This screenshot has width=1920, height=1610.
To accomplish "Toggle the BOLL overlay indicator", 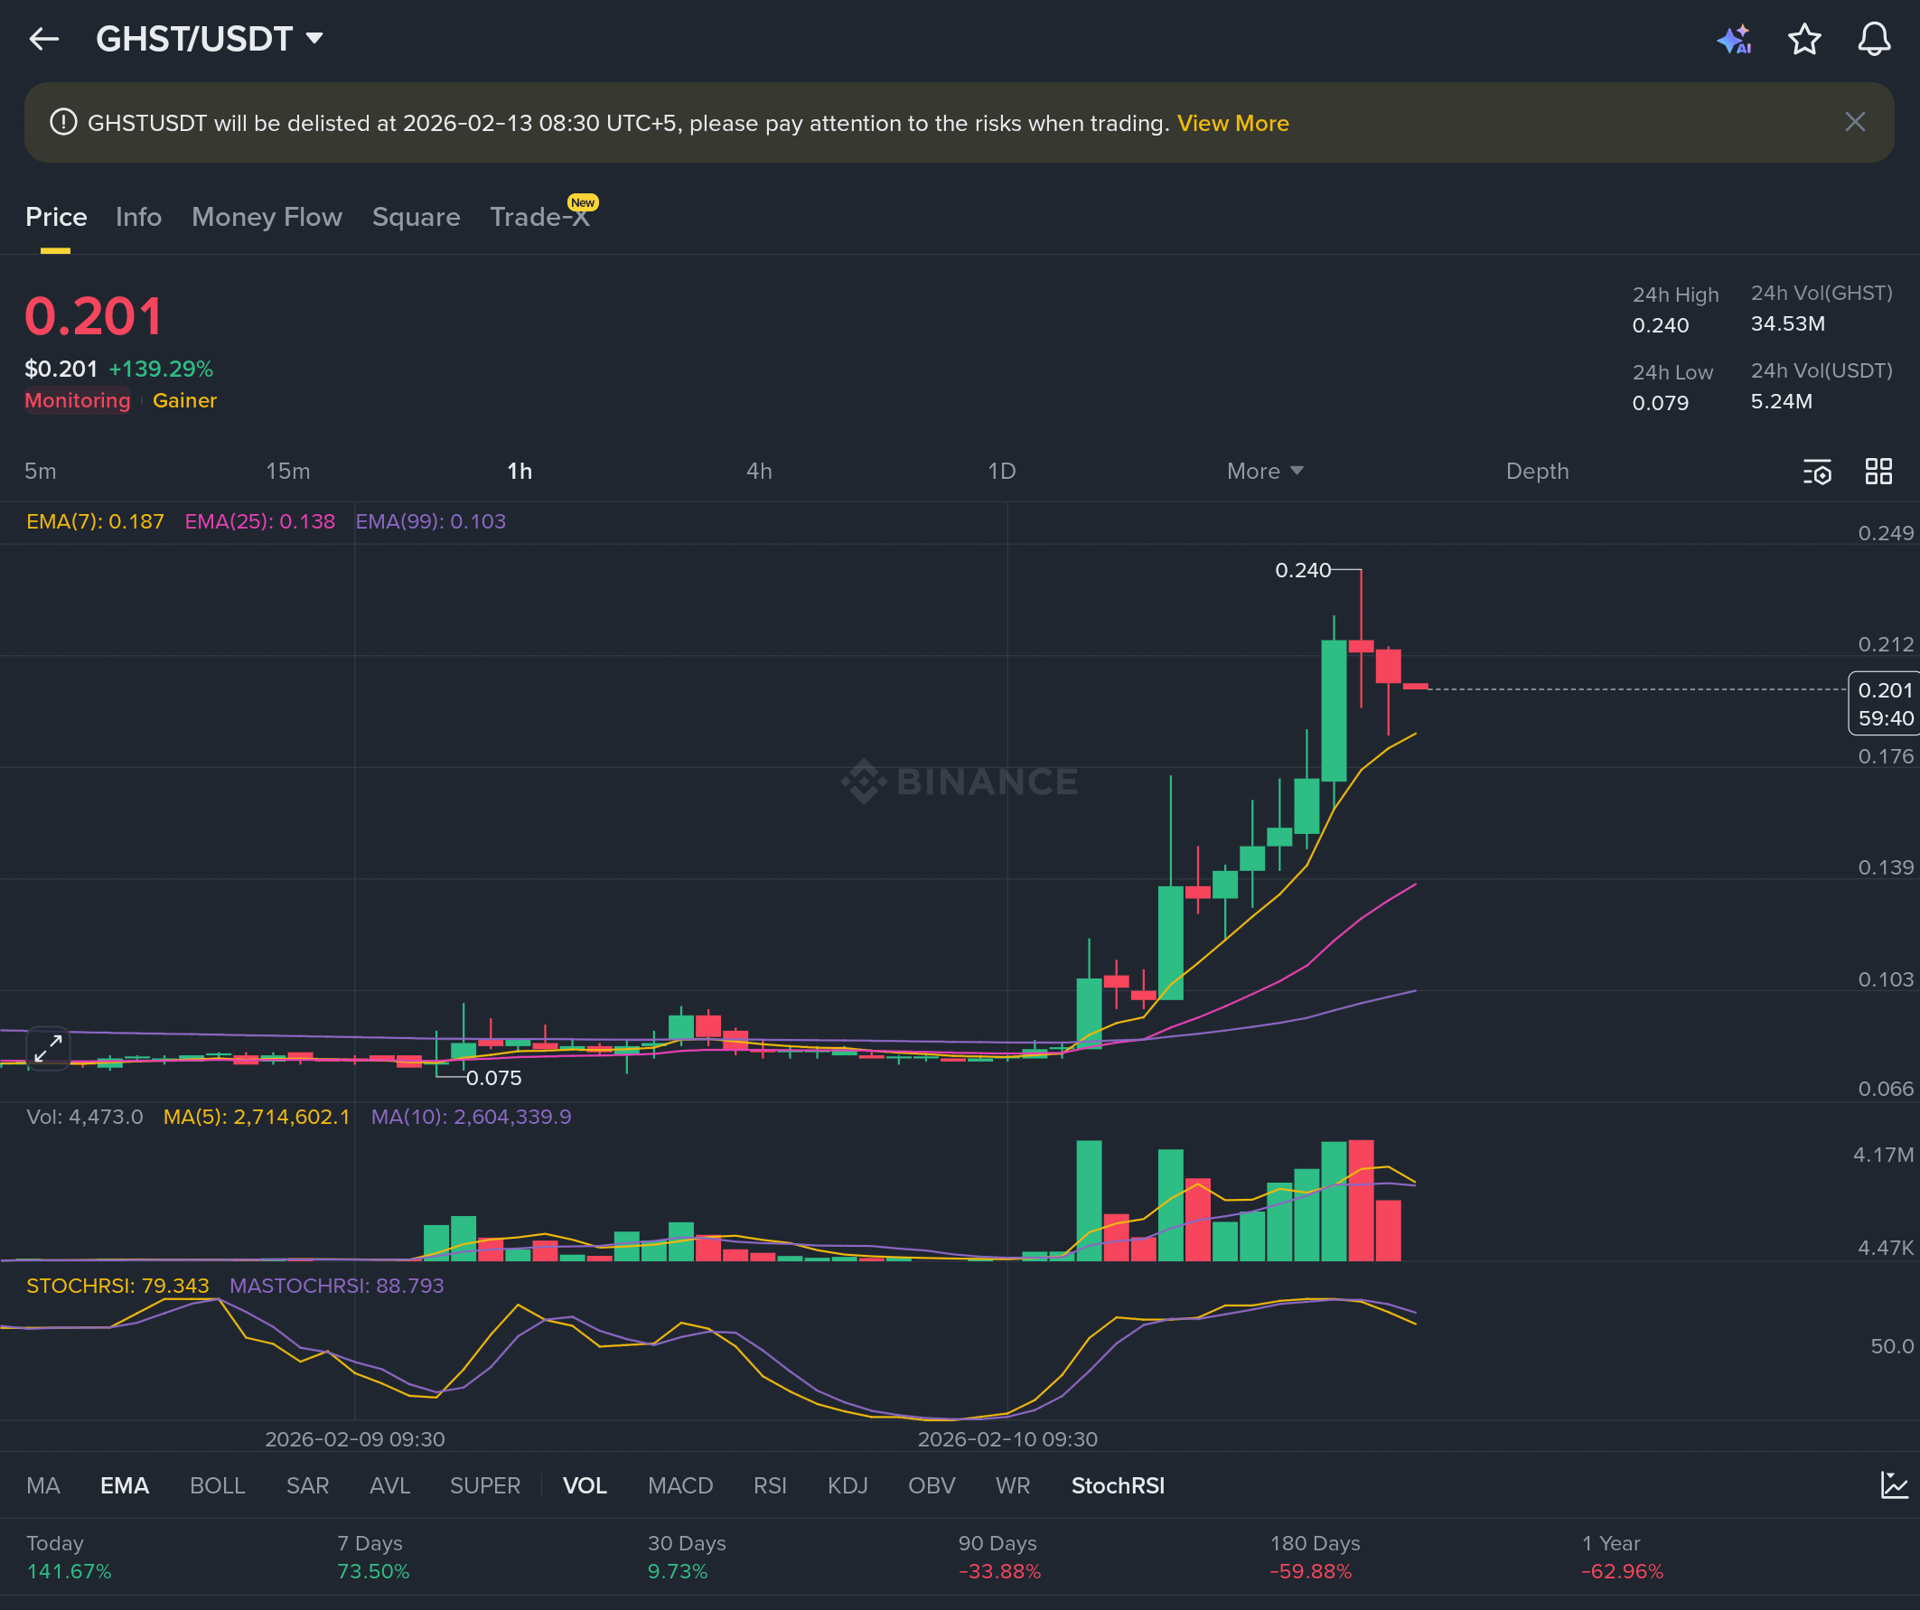I will click(x=217, y=1486).
